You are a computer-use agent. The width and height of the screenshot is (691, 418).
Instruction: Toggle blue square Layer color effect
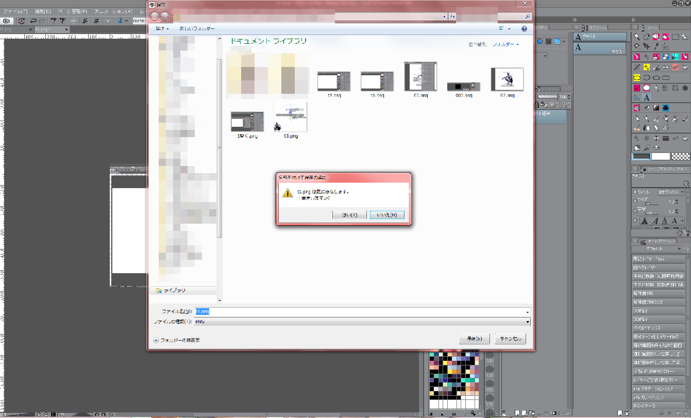[x=558, y=41]
